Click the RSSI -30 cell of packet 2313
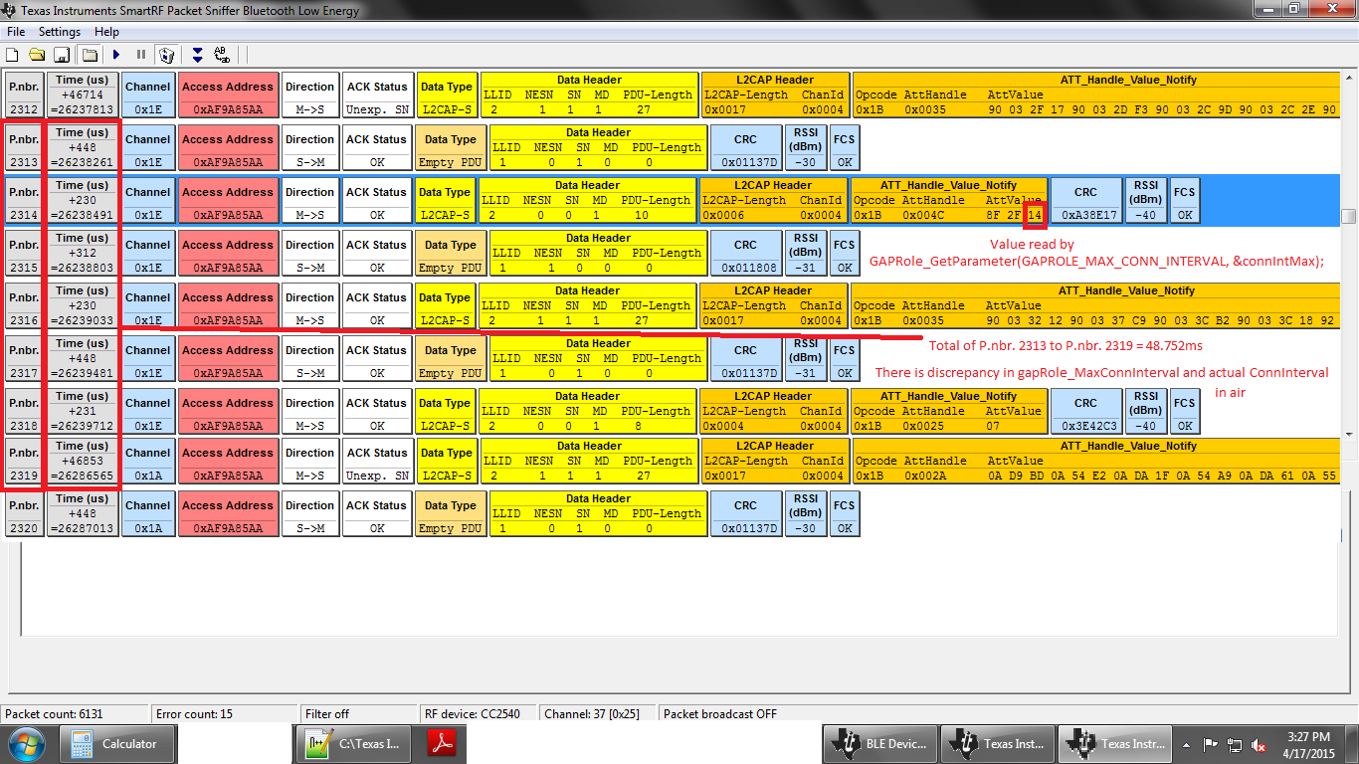The image size is (1359, 764). tap(805, 148)
